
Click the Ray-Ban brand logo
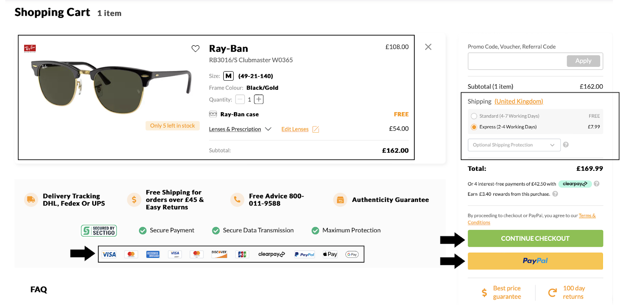30,48
